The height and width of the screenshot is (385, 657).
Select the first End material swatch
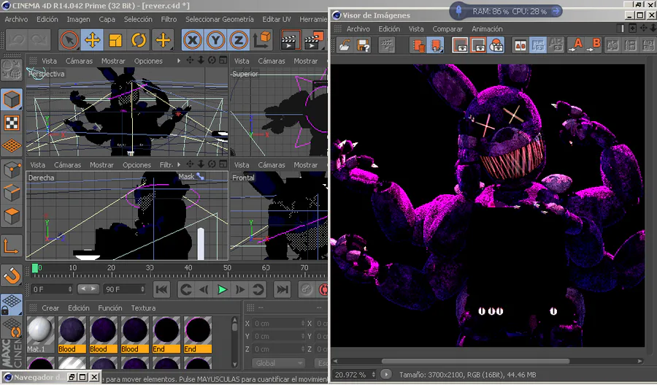click(x=166, y=335)
